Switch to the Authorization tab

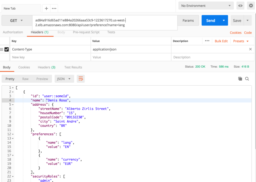[13, 32]
